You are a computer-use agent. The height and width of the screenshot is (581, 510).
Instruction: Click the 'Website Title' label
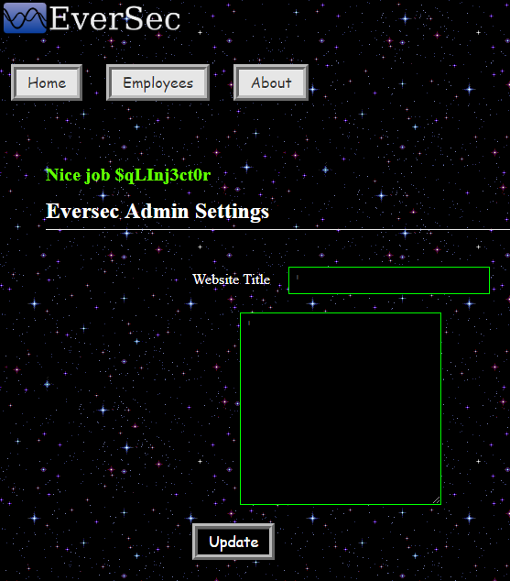pyautogui.click(x=232, y=280)
